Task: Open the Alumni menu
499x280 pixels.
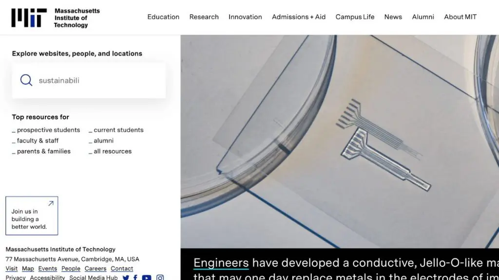Action: click(423, 17)
